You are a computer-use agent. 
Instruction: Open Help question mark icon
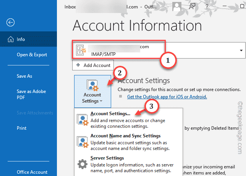207,7
